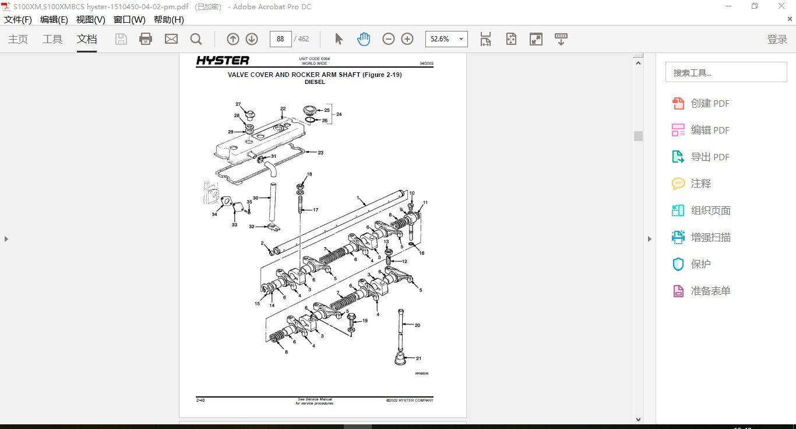
Task: Collapse the right tools pane
Action: point(649,238)
